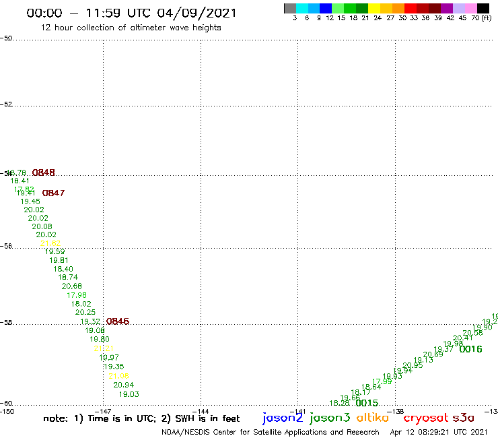Click the '12 hour collection of altimeter wave heights' subtitle

click(x=131, y=28)
